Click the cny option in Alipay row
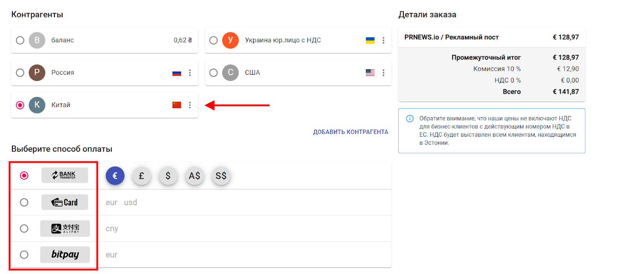This screenshot has width=623, height=274. point(112,229)
